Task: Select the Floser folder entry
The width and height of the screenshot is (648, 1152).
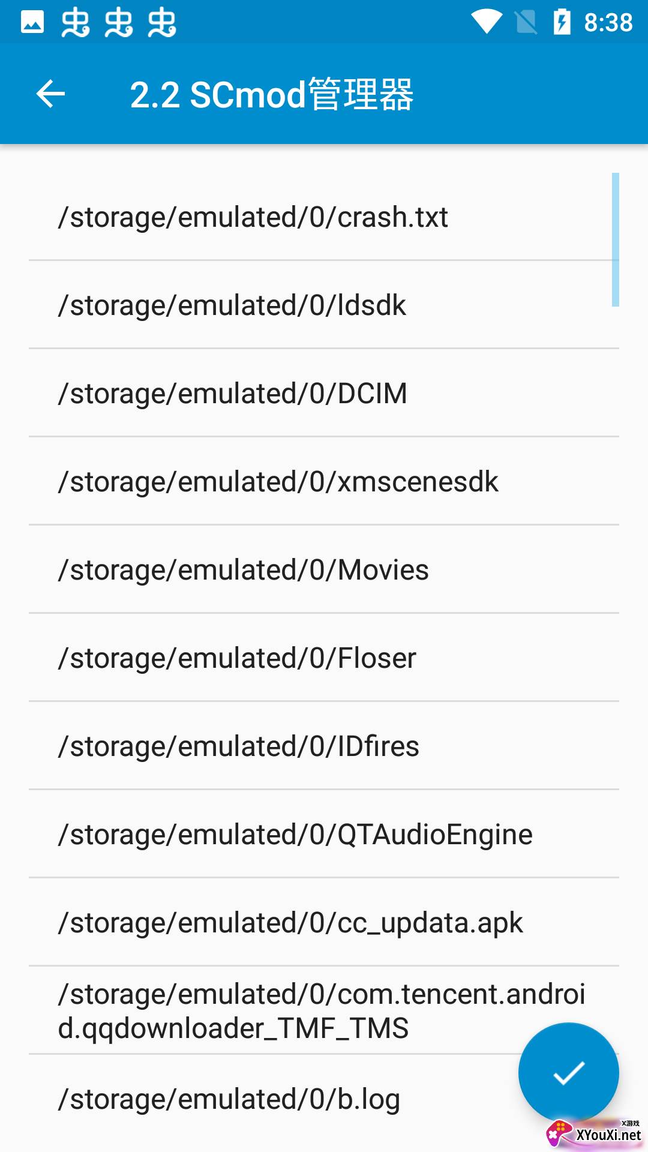Action: pyautogui.click(x=237, y=658)
